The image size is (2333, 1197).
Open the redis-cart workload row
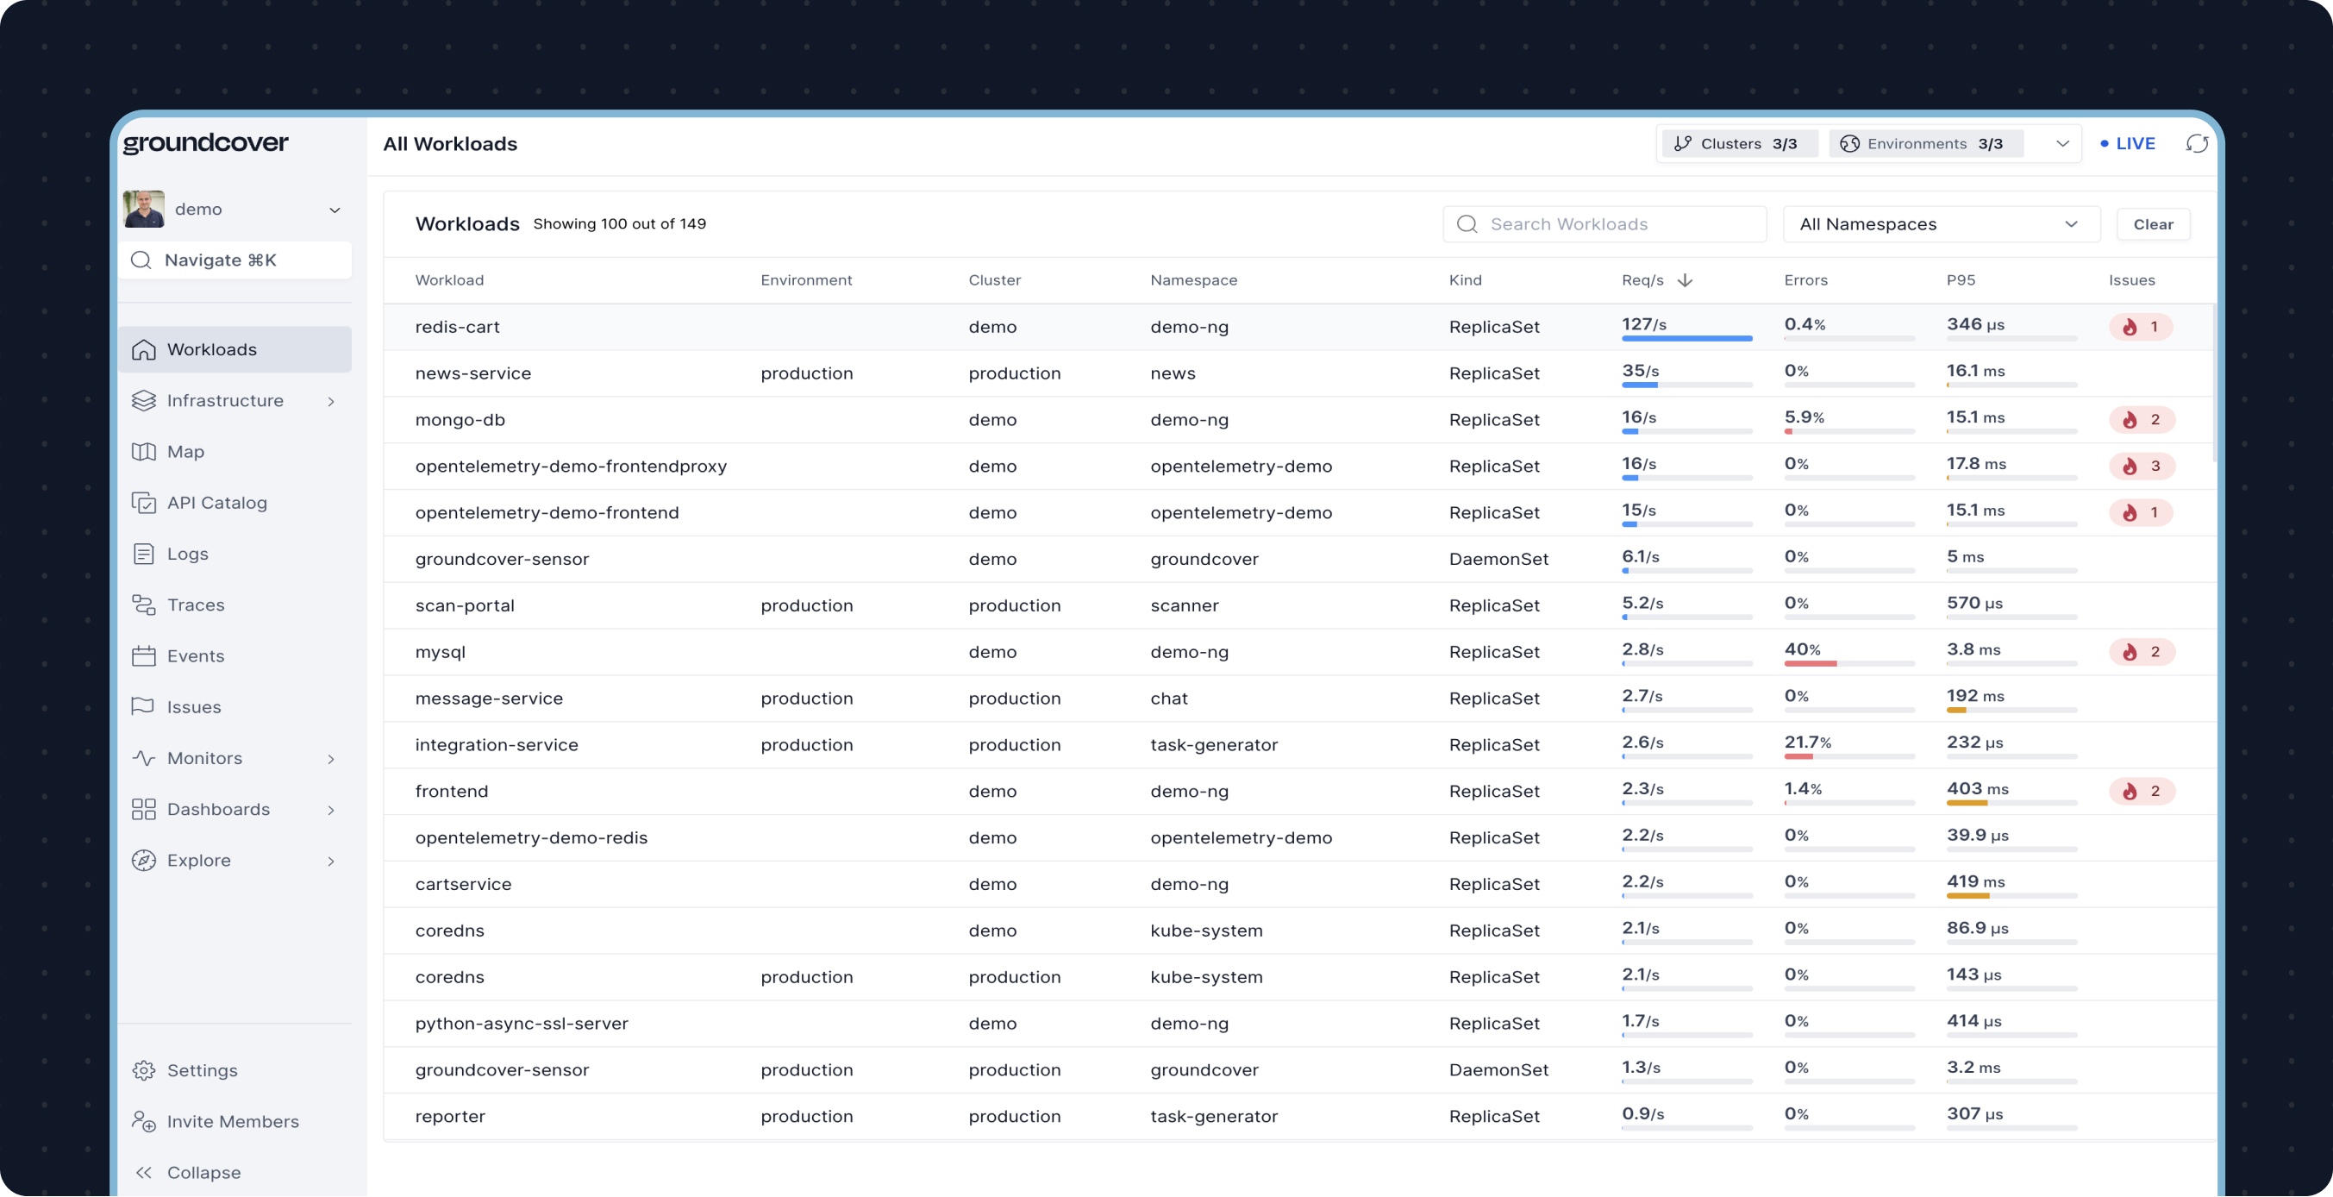pos(457,327)
